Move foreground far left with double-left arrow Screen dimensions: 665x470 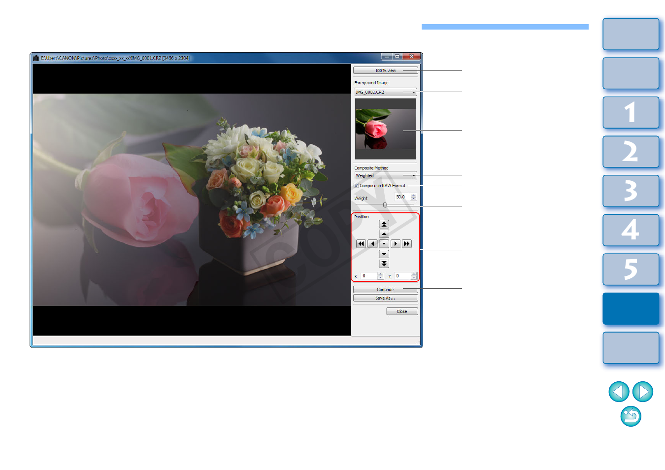click(x=361, y=244)
